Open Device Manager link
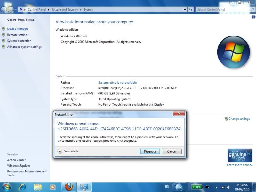256x192 pixels. coord(18,29)
